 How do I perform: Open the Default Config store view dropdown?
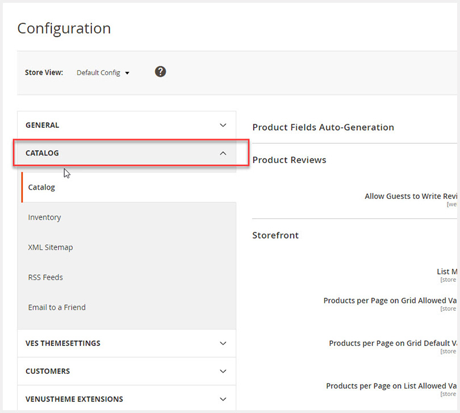[x=103, y=72]
